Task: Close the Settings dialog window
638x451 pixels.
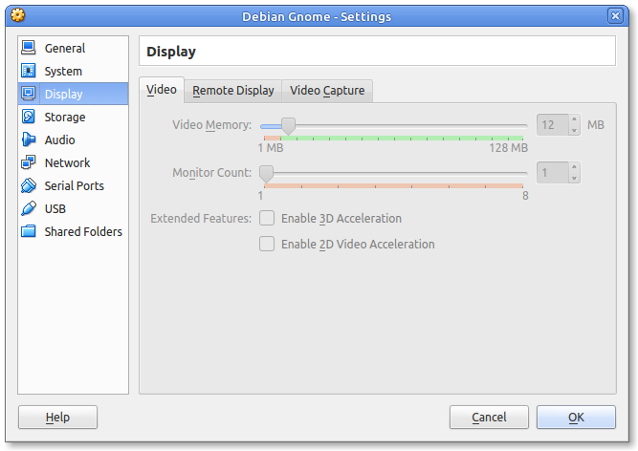Action: 615,16
